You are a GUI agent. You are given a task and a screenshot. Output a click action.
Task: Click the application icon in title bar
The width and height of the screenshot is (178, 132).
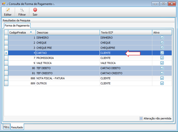point(3,4)
